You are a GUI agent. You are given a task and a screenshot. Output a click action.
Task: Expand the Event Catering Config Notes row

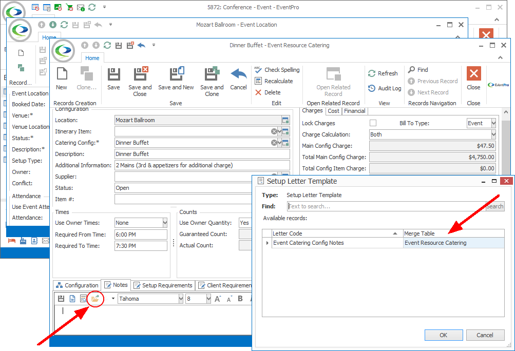(267, 243)
